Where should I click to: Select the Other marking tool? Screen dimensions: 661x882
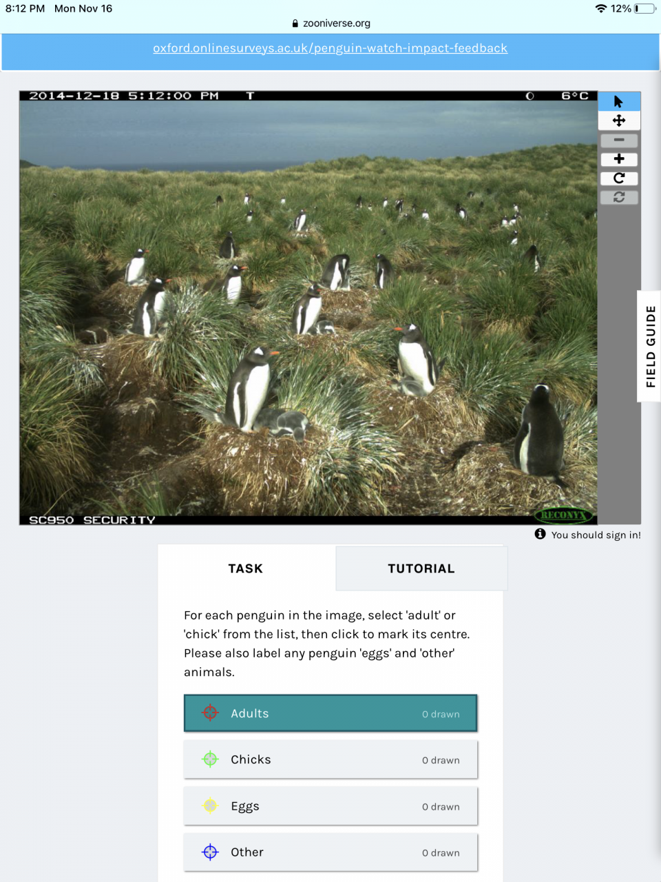330,852
